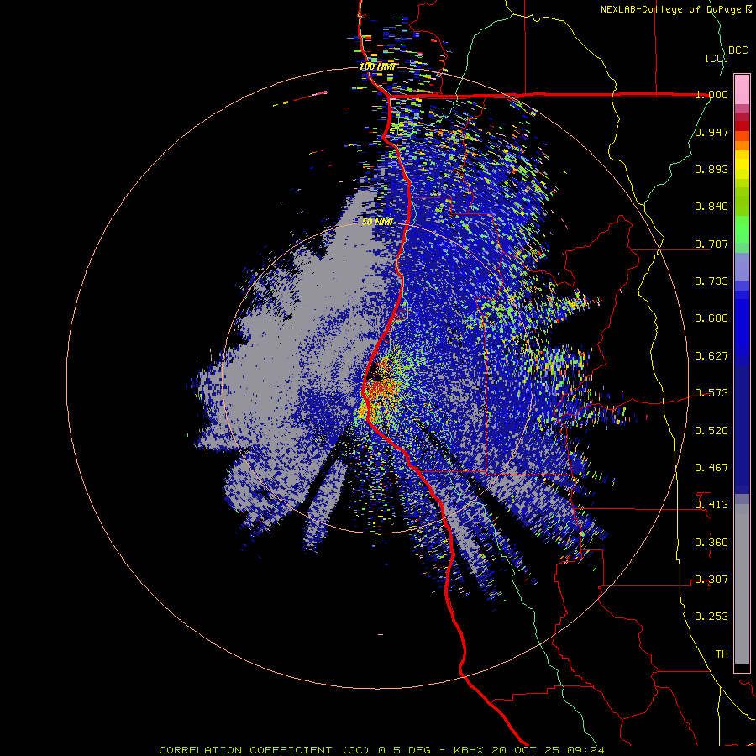Image resolution: width=756 pixels, height=756 pixels.
Task: Click the TH threshold label
Action: click(x=722, y=654)
